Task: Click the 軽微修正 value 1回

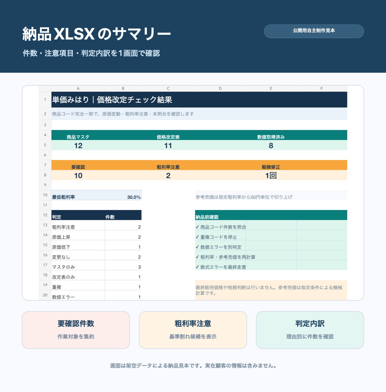Action: click(271, 175)
